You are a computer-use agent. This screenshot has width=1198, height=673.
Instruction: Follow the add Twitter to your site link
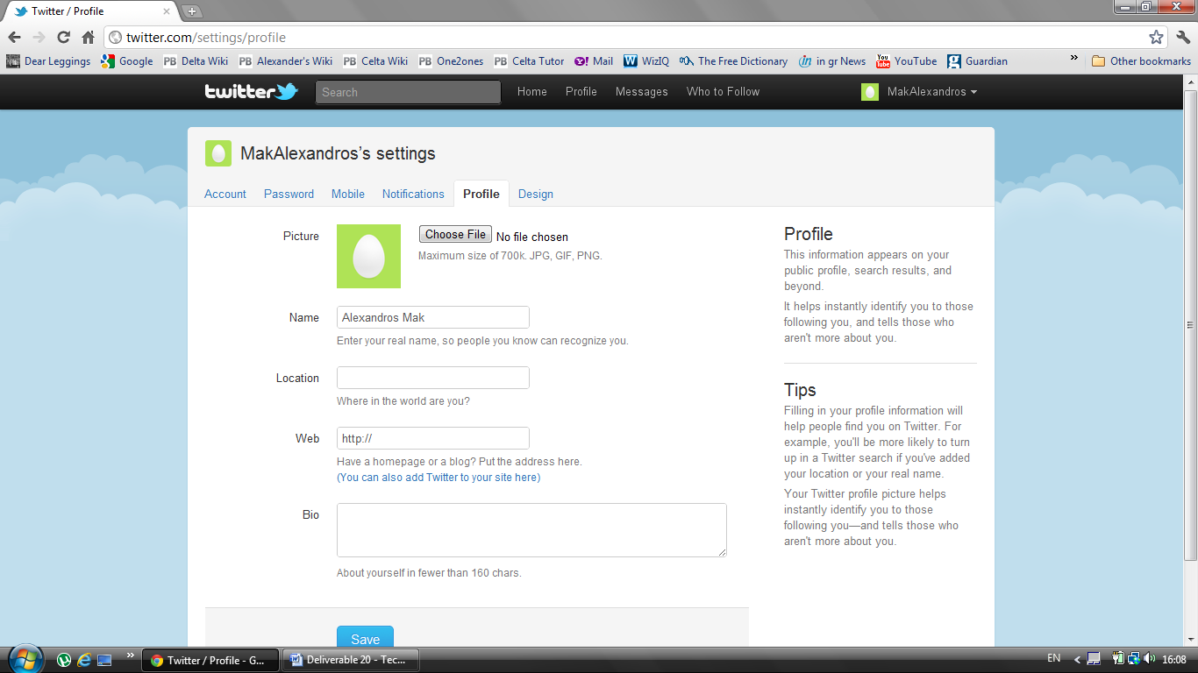click(439, 478)
